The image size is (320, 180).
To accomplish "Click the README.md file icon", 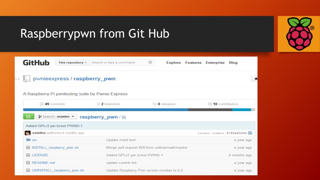I will [28, 162].
